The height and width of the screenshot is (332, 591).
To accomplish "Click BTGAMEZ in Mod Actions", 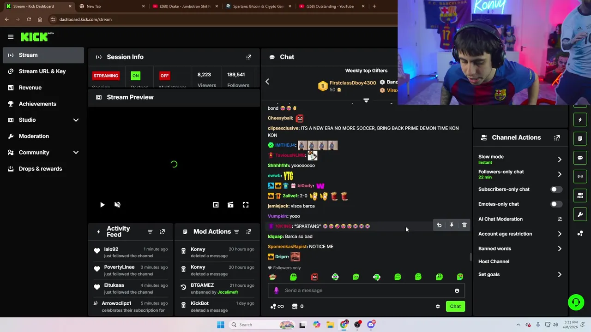I will (x=202, y=285).
